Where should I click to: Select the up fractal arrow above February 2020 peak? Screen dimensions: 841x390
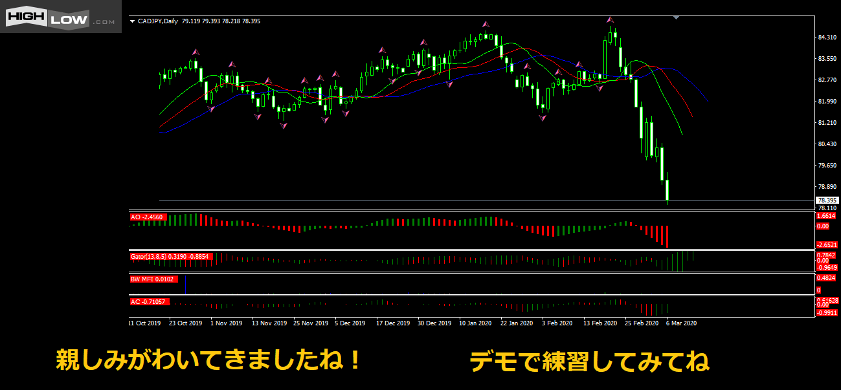coord(611,20)
